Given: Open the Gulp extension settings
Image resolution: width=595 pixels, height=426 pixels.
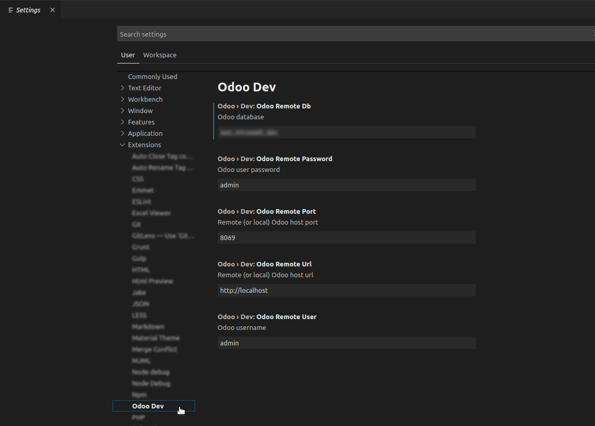Looking at the screenshot, I should (x=139, y=259).
